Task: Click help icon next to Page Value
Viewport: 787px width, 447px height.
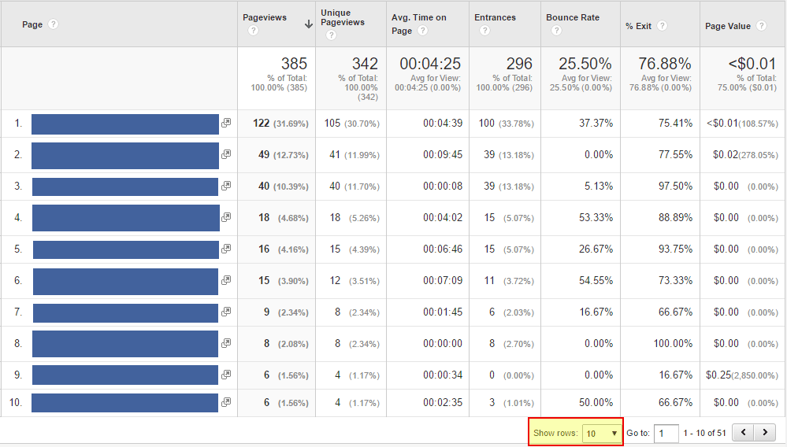Action: coord(761,26)
